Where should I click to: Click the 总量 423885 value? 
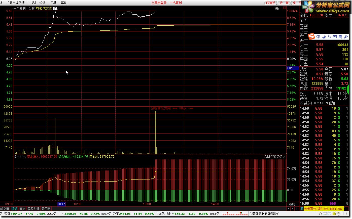[317, 83]
